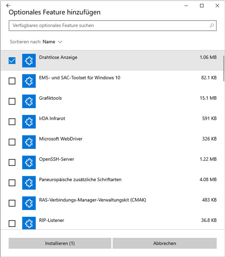Maximize the window

(202, 5)
